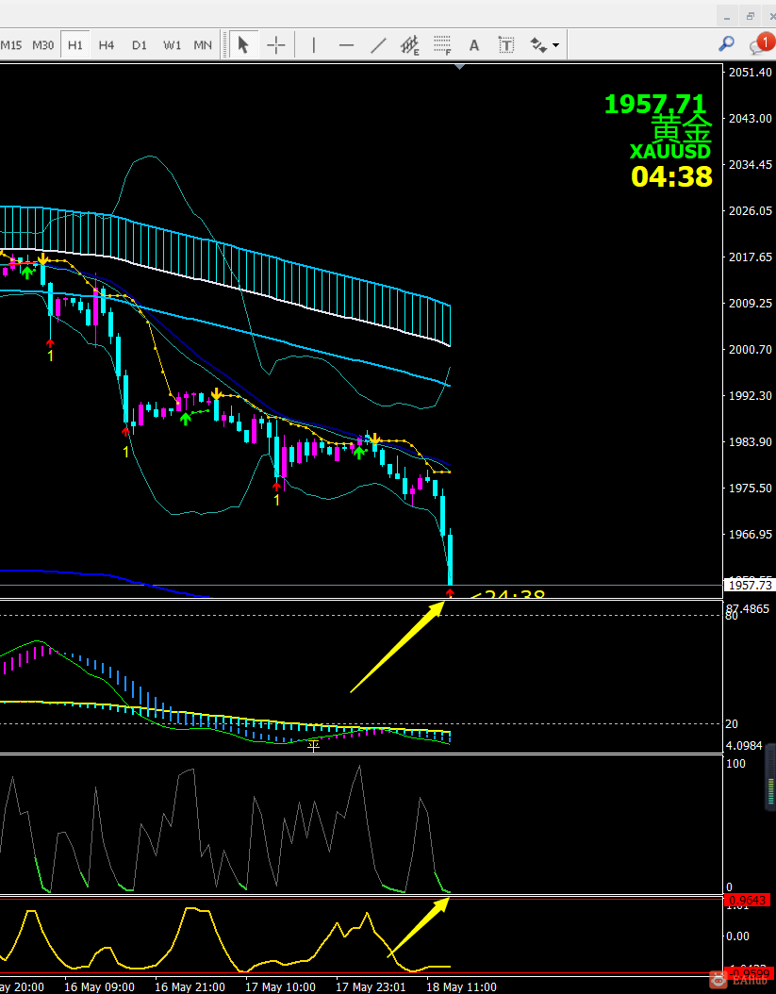Click the 04:38 countdown timer text
This screenshot has width=776, height=994.
[x=671, y=176]
